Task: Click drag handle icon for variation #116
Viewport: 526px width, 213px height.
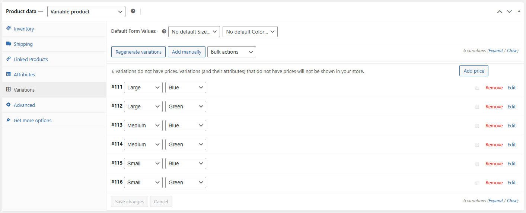Action: pyautogui.click(x=477, y=183)
